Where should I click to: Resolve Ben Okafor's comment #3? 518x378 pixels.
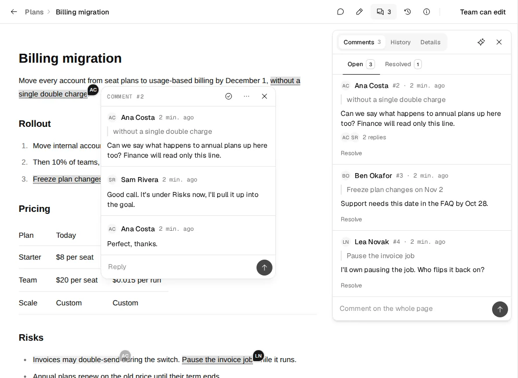click(351, 219)
